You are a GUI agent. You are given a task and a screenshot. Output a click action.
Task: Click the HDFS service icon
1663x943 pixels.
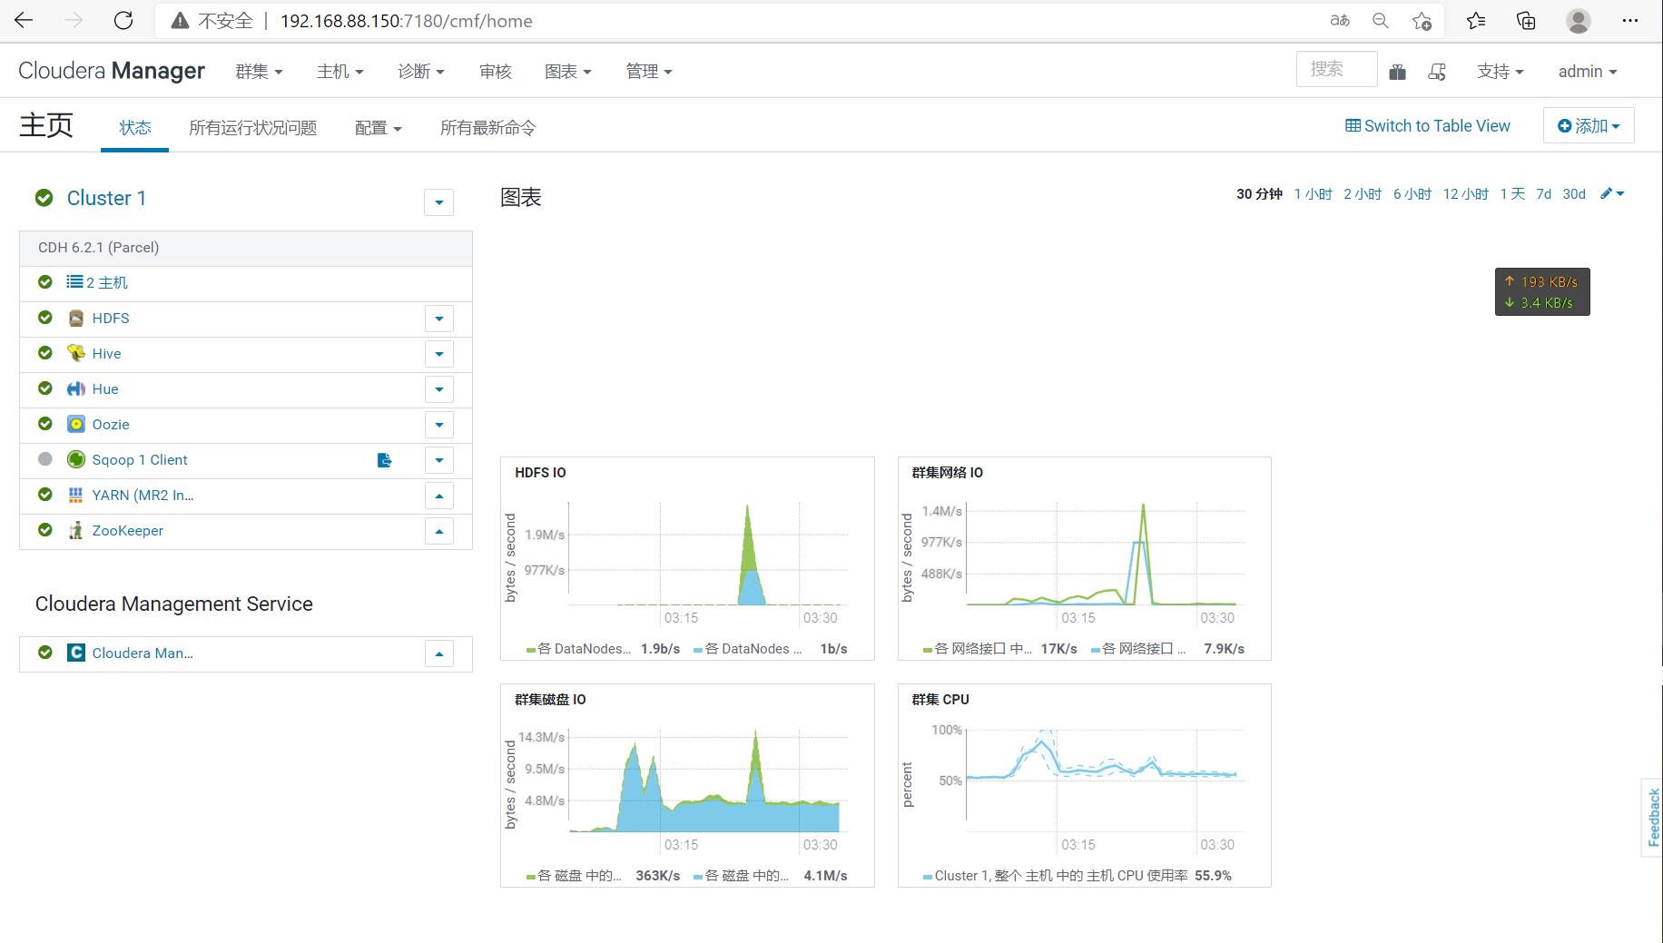click(76, 318)
